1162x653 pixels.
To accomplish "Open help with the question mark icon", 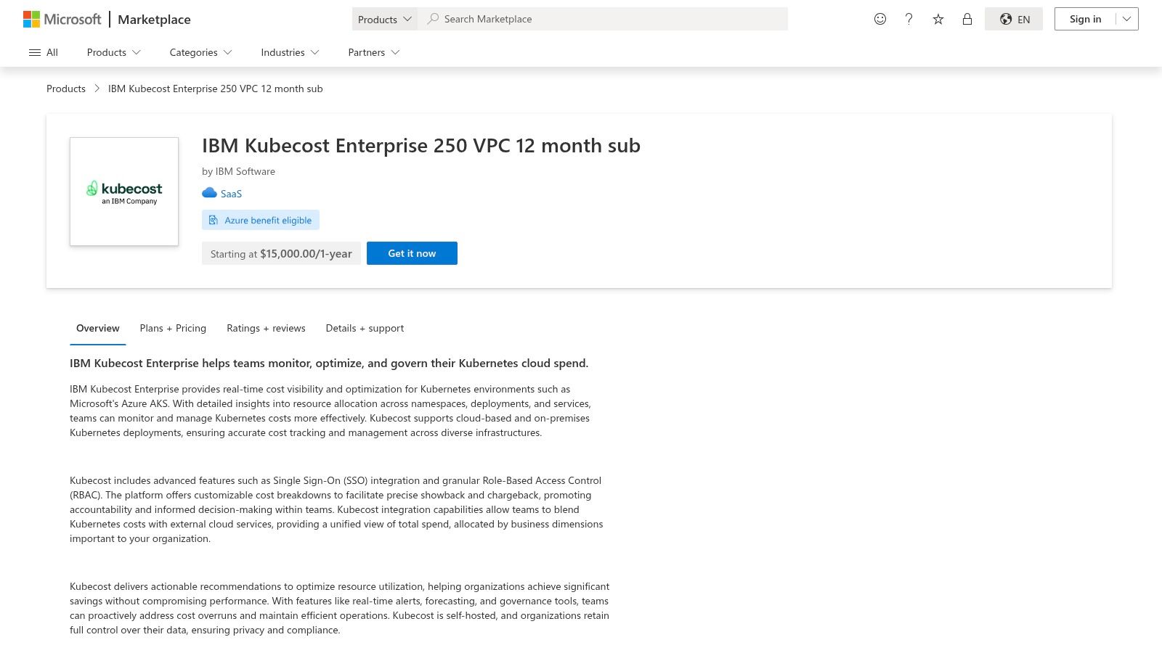I will (909, 19).
